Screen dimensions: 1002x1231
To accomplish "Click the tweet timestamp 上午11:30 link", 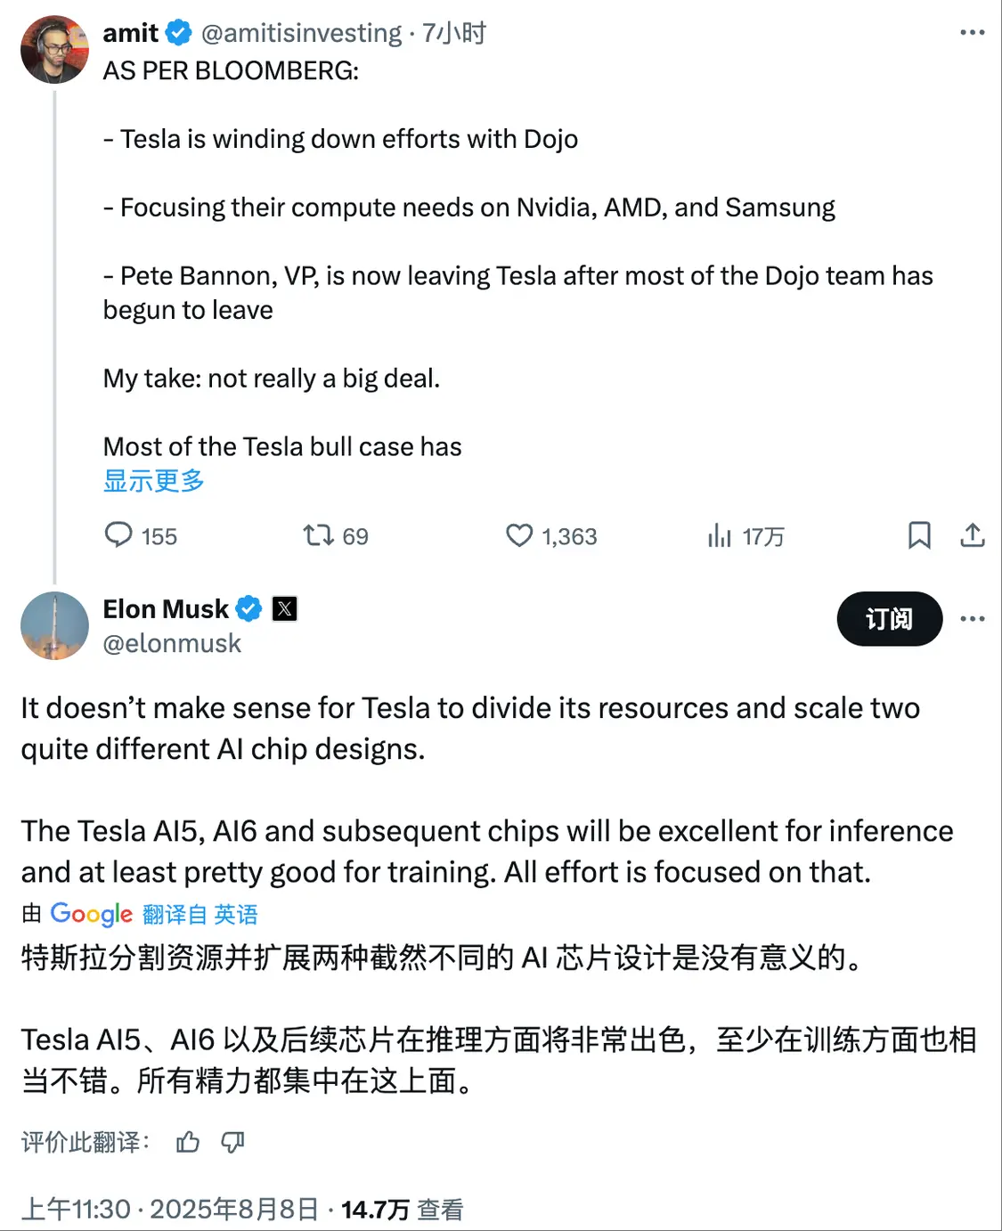I will tap(74, 1209).
